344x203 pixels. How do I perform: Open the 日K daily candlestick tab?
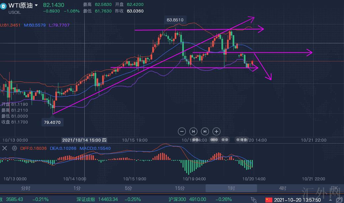334,188
